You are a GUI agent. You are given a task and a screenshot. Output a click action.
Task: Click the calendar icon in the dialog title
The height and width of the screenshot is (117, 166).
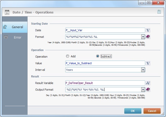tap(7, 12)
